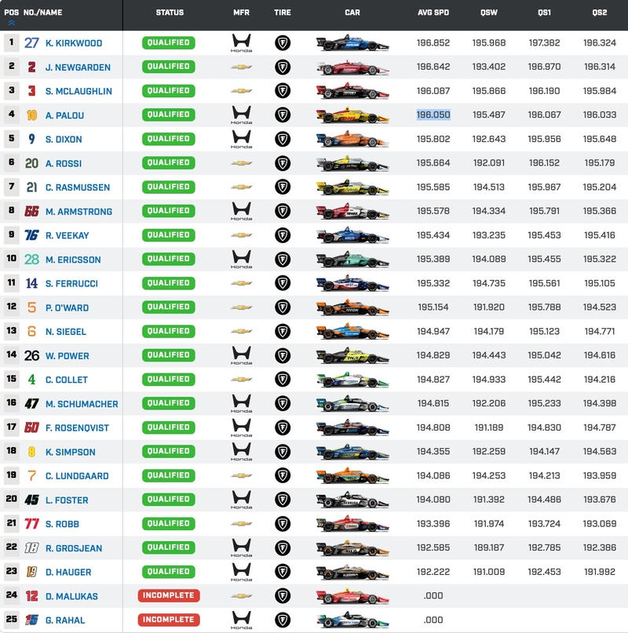Open K. Kirkwood driver link

tap(74, 43)
